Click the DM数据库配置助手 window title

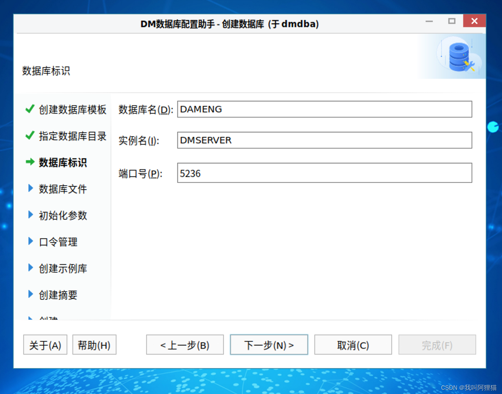pos(230,24)
